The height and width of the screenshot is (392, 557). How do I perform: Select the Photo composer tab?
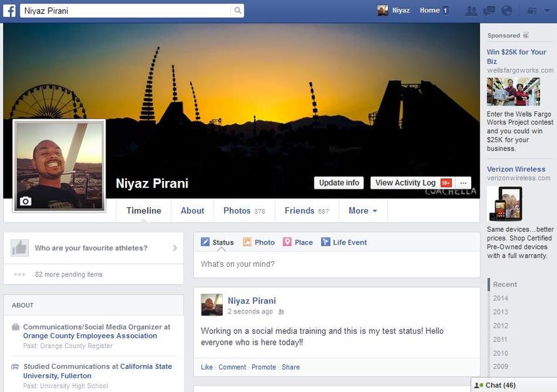point(259,243)
